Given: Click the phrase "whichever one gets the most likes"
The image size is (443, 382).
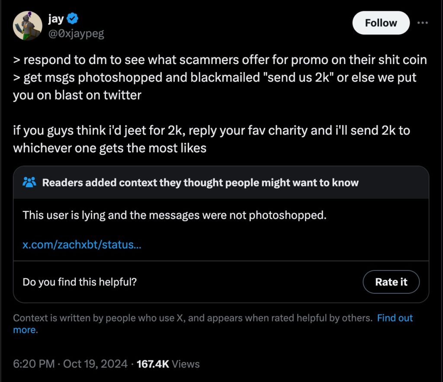Looking at the screenshot, I should pyautogui.click(x=110, y=148).
